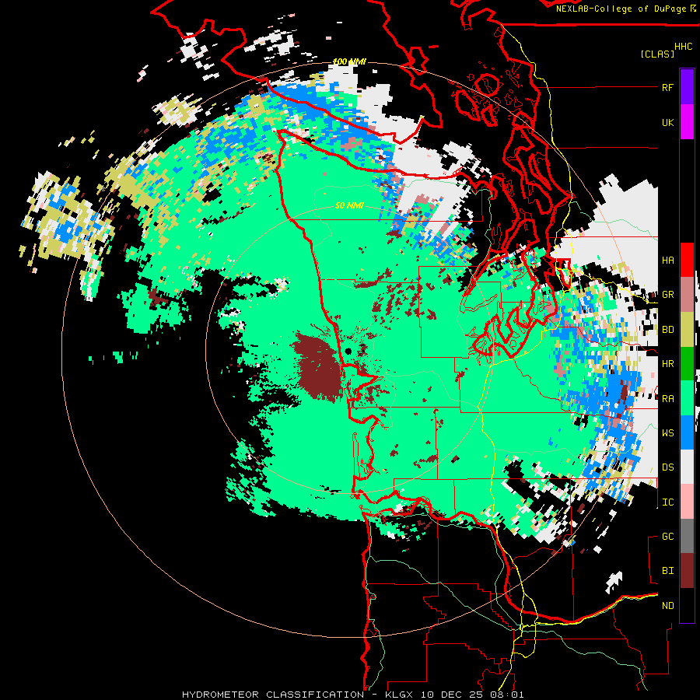The width and height of the screenshot is (700, 700).
Task: Click the DS white legend swatch
Action: tap(687, 467)
